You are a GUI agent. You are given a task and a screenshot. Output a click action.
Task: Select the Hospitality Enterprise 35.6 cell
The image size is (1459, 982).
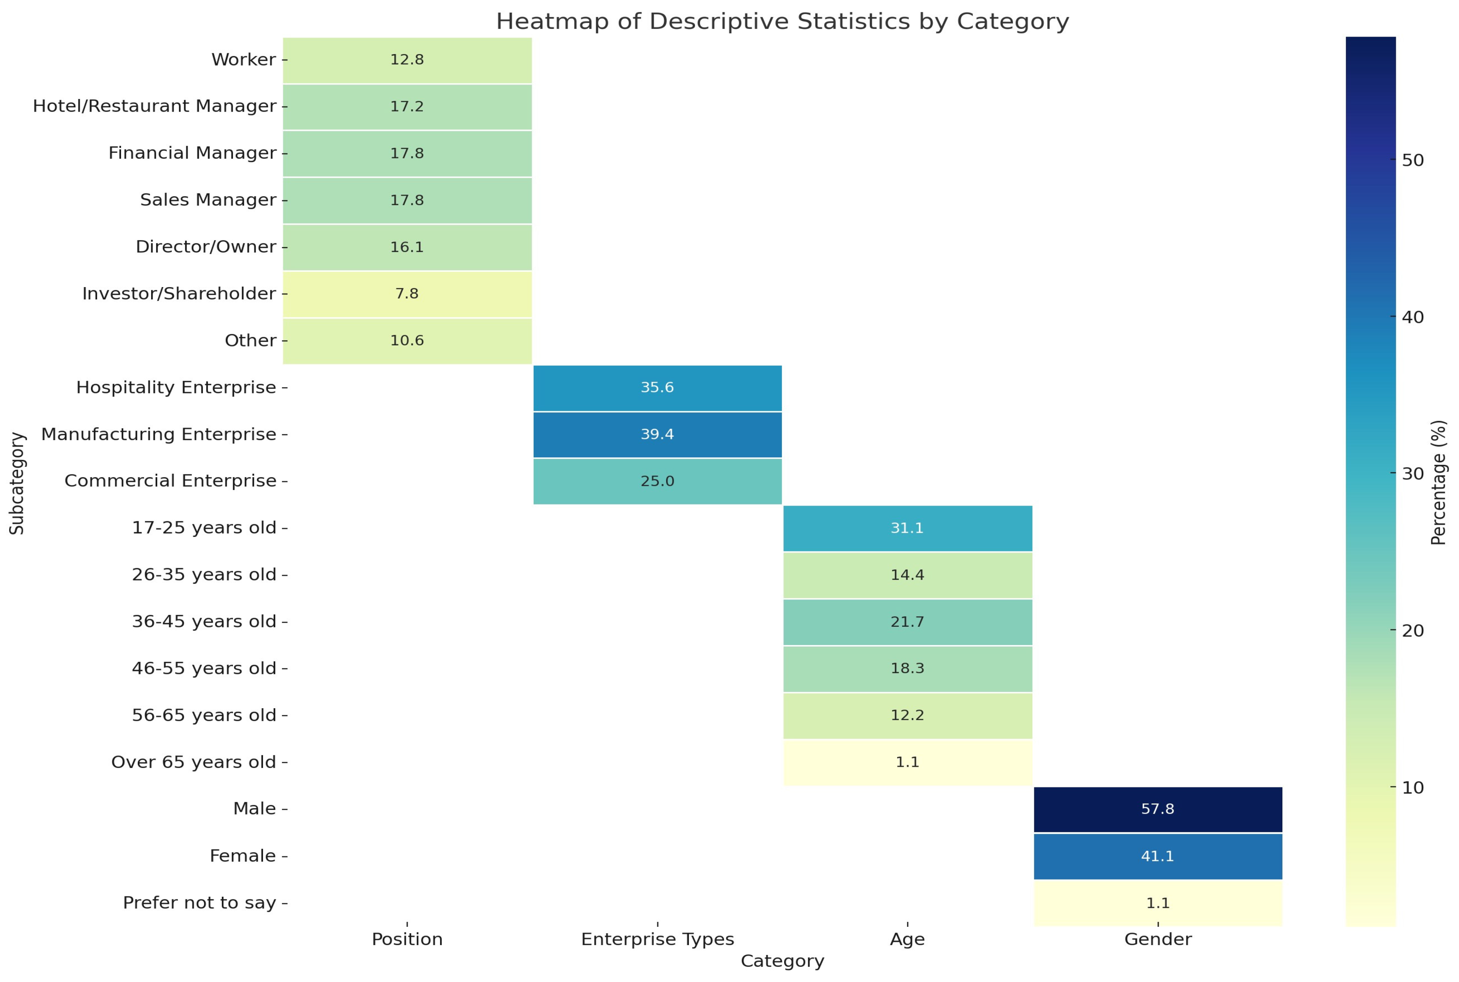(657, 388)
